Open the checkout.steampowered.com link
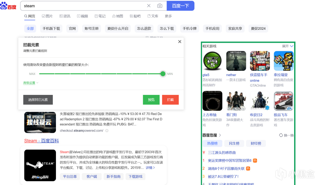This screenshot has width=324, height=185. 82,131
